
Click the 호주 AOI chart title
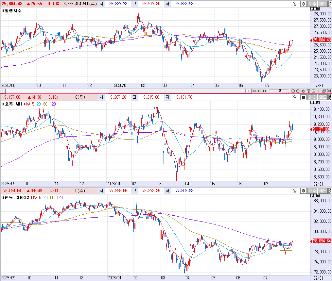coord(13,104)
